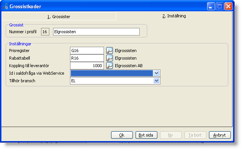Click the Elgrossisten AB supplier name text
The image size is (241, 149).
coord(129,66)
